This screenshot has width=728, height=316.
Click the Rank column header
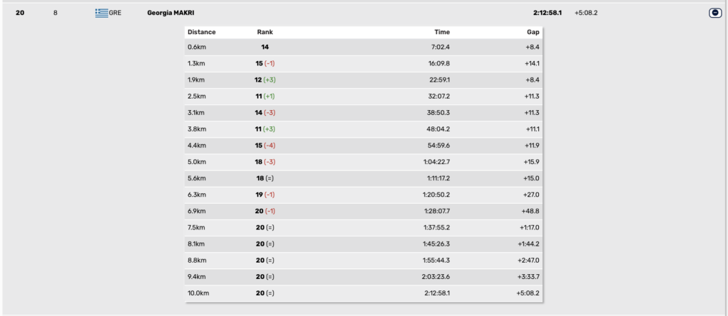tap(265, 32)
